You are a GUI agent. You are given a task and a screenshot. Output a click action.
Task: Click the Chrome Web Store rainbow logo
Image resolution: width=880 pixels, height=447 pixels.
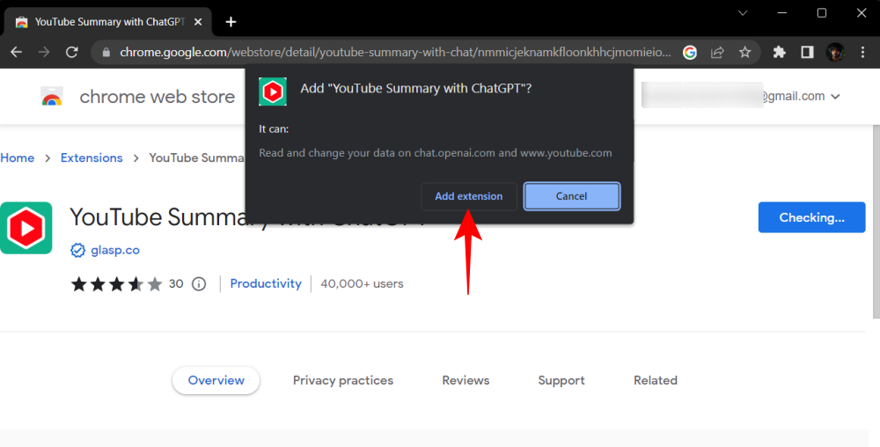coord(52,97)
